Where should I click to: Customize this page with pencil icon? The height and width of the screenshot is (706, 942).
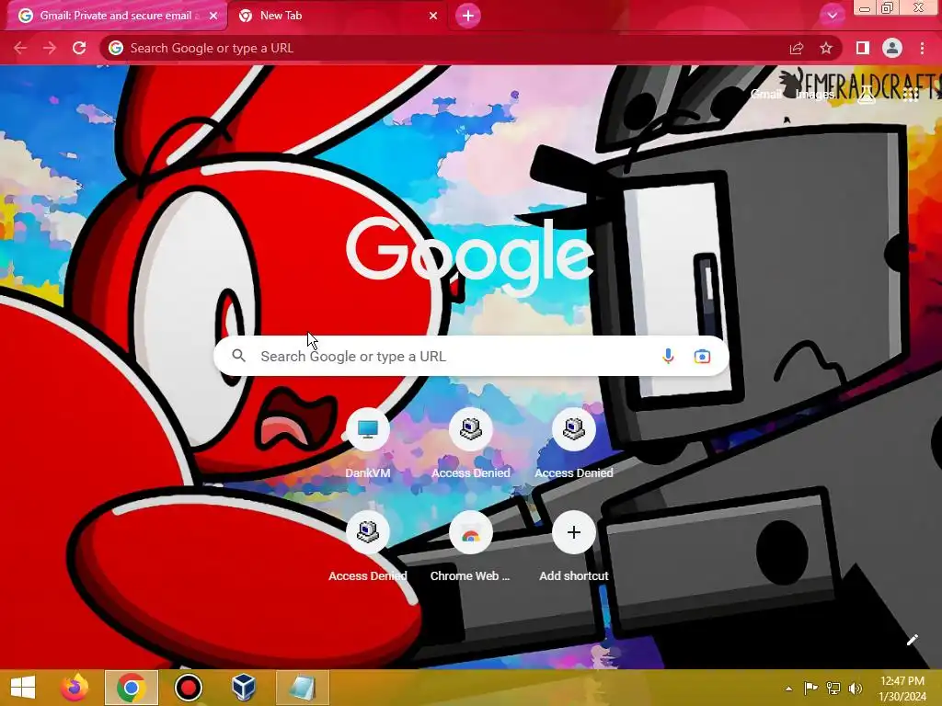click(x=912, y=640)
